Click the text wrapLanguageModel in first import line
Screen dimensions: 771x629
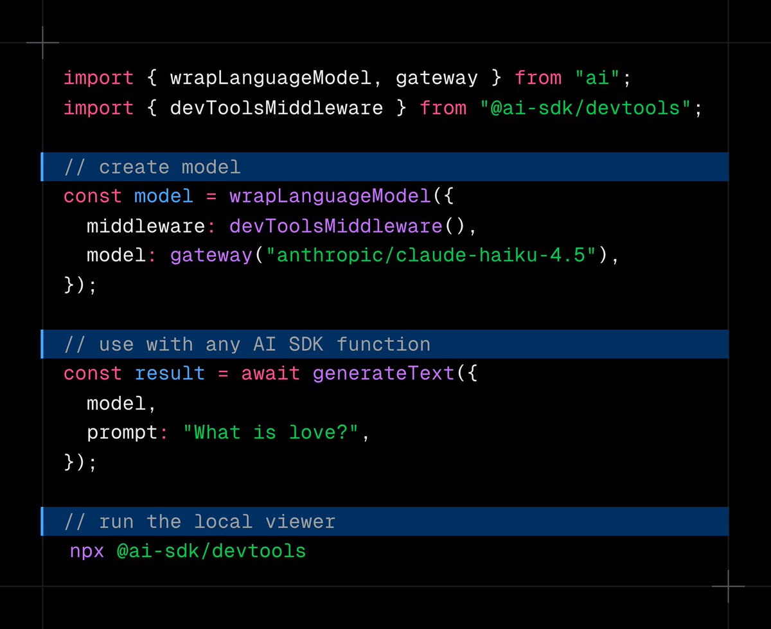click(x=270, y=78)
